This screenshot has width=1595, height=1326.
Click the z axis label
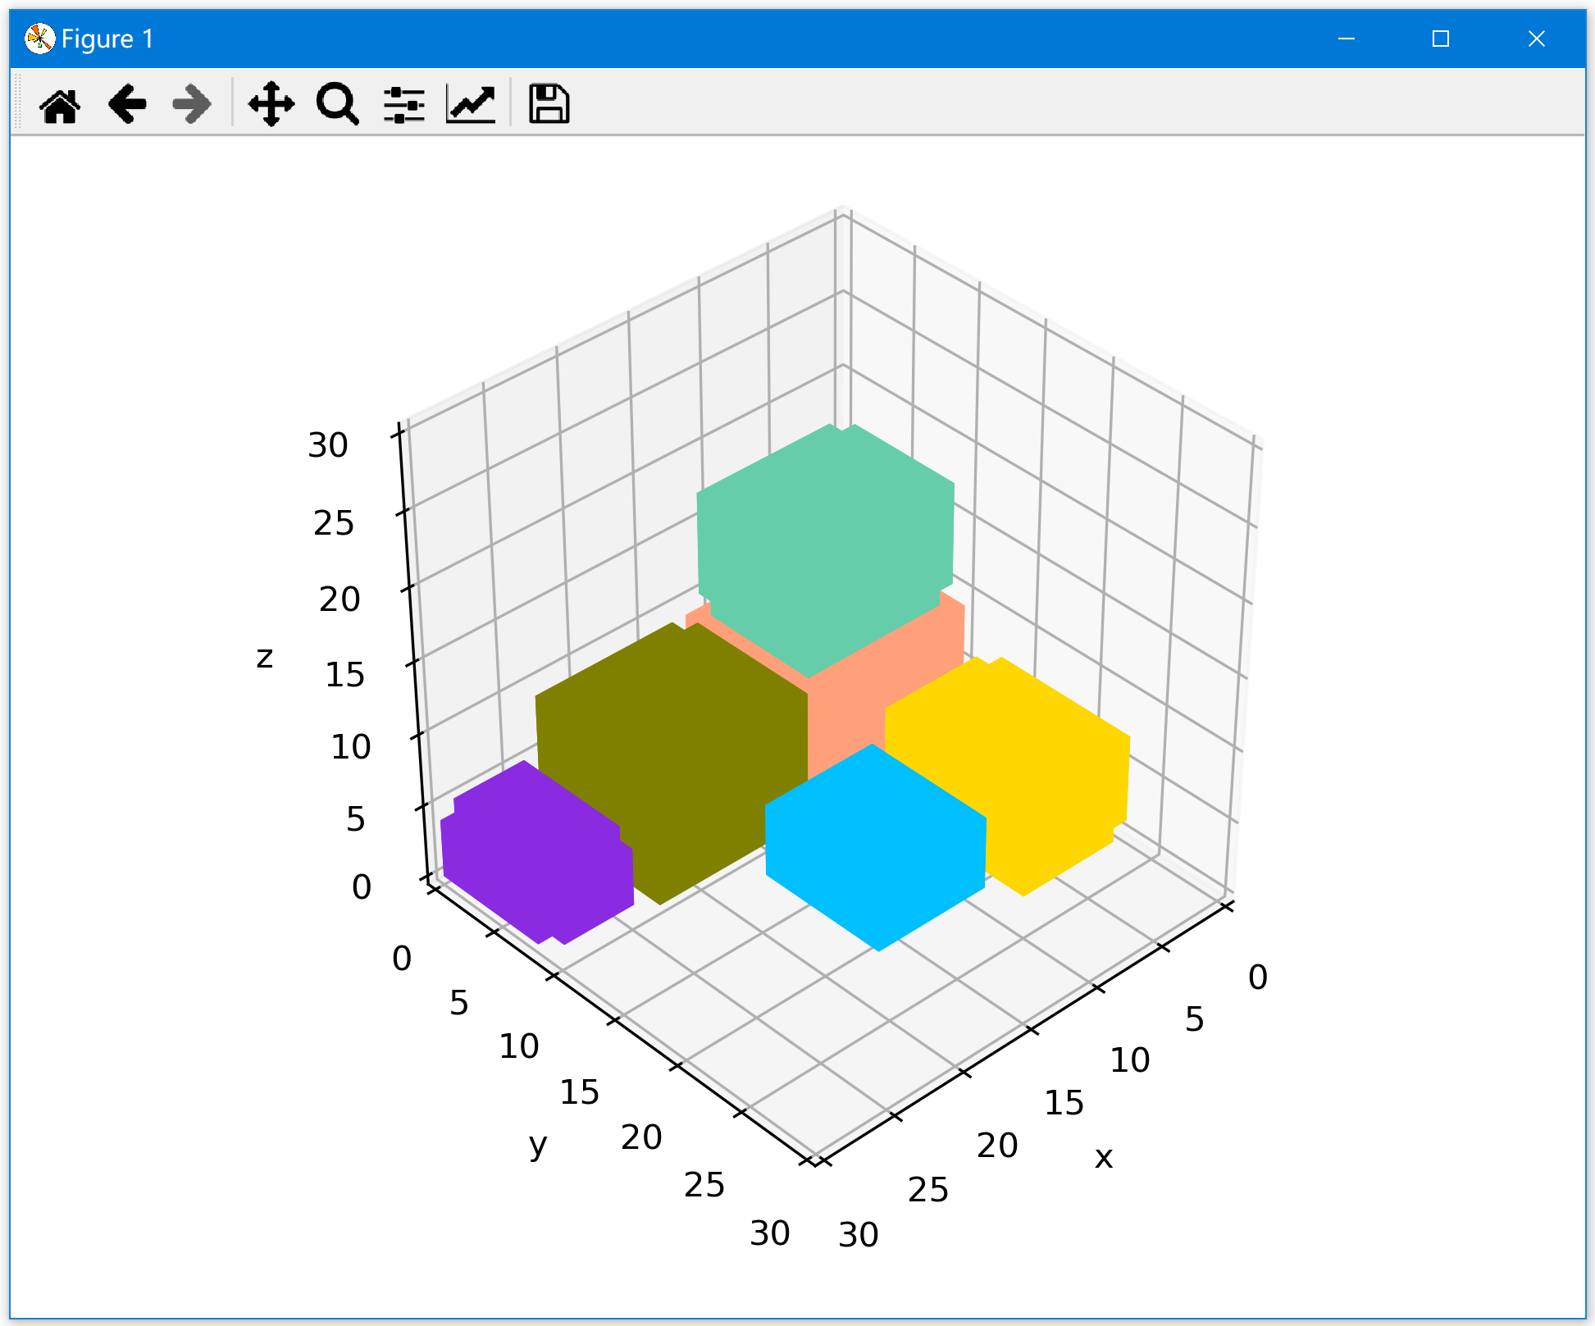pyautogui.click(x=264, y=658)
